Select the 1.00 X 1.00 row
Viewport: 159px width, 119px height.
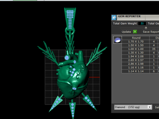coord(140,49)
